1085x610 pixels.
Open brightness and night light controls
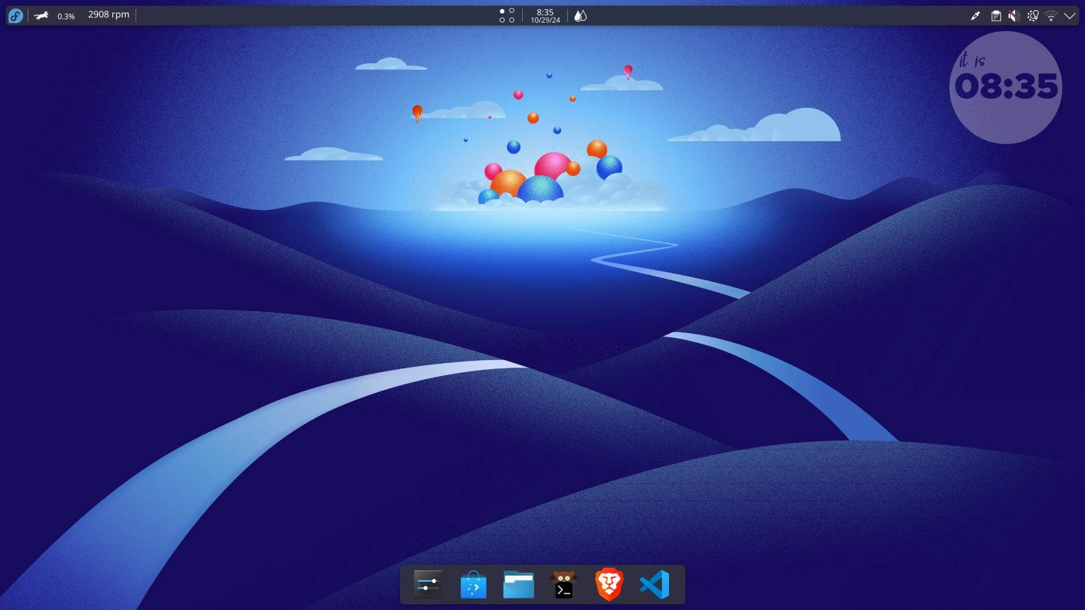[1033, 16]
